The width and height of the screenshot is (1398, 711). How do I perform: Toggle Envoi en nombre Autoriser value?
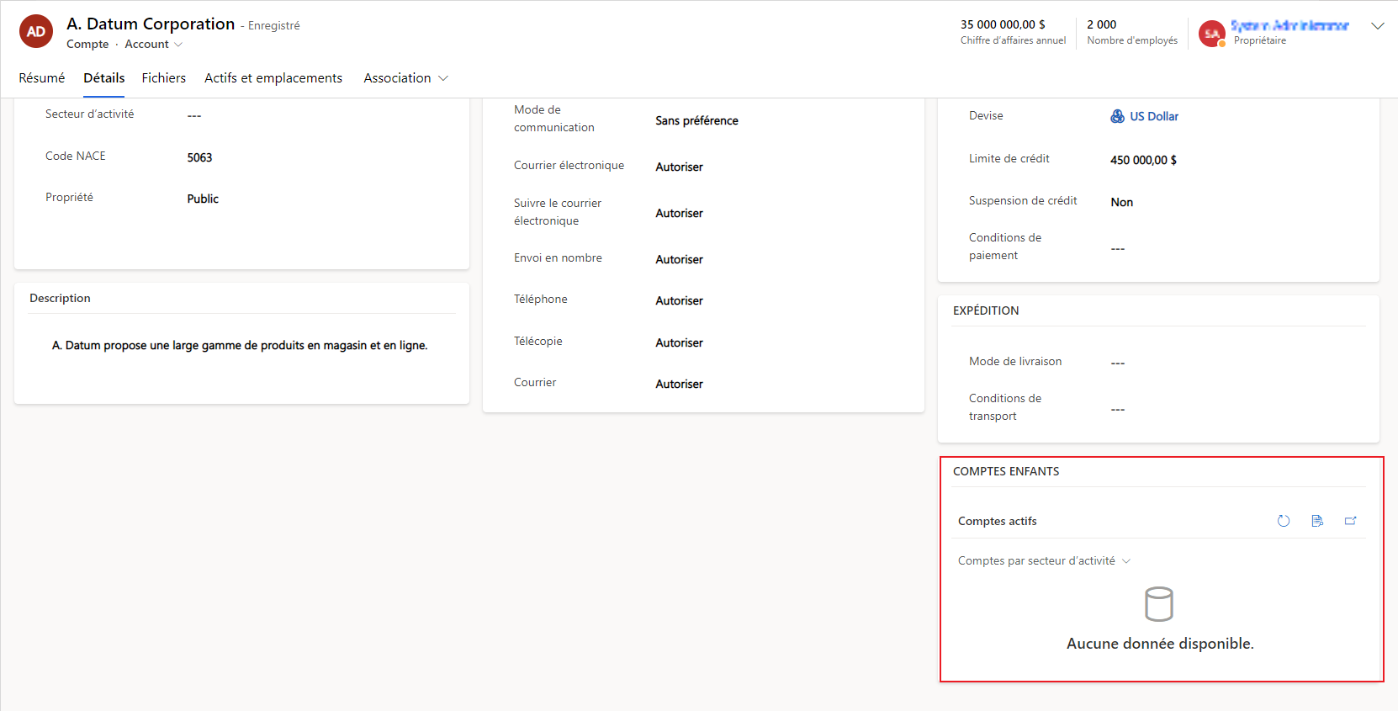click(680, 259)
